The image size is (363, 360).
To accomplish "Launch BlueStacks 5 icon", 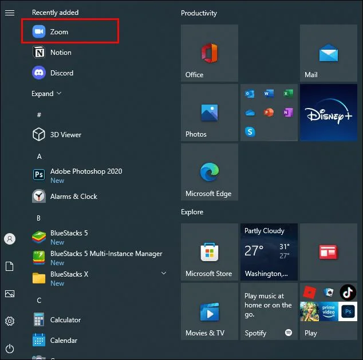I will click(39, 237).
